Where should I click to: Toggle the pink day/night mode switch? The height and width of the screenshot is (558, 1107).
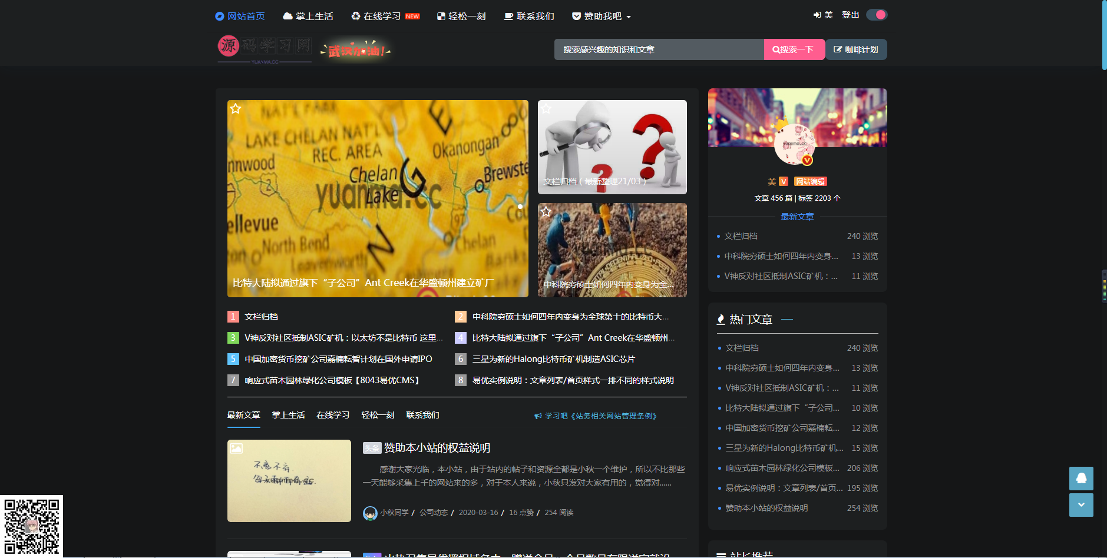pyautogui.click(x=876, y=14)
